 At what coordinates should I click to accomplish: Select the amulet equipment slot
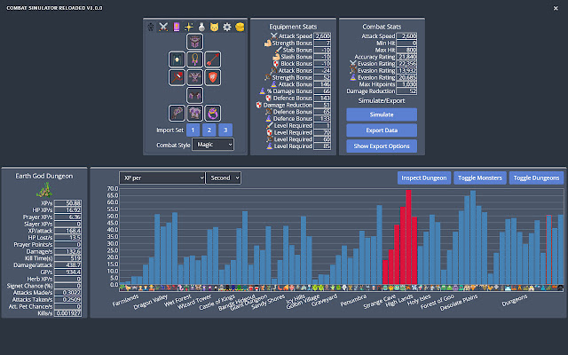pyautogui.click(x=195, y=59)
